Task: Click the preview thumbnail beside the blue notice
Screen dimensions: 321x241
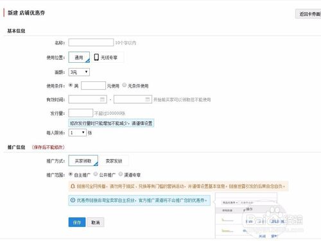Action: (x=246, y=215)
